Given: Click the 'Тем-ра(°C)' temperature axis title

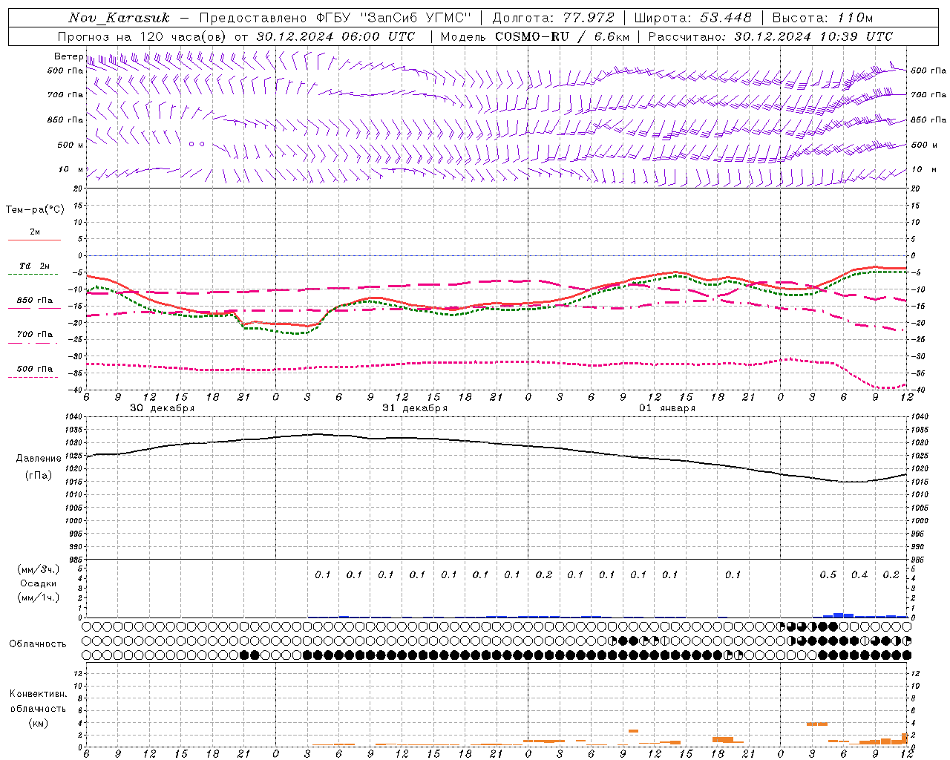Looking at the screenshot, I should (x=35, y=210).
